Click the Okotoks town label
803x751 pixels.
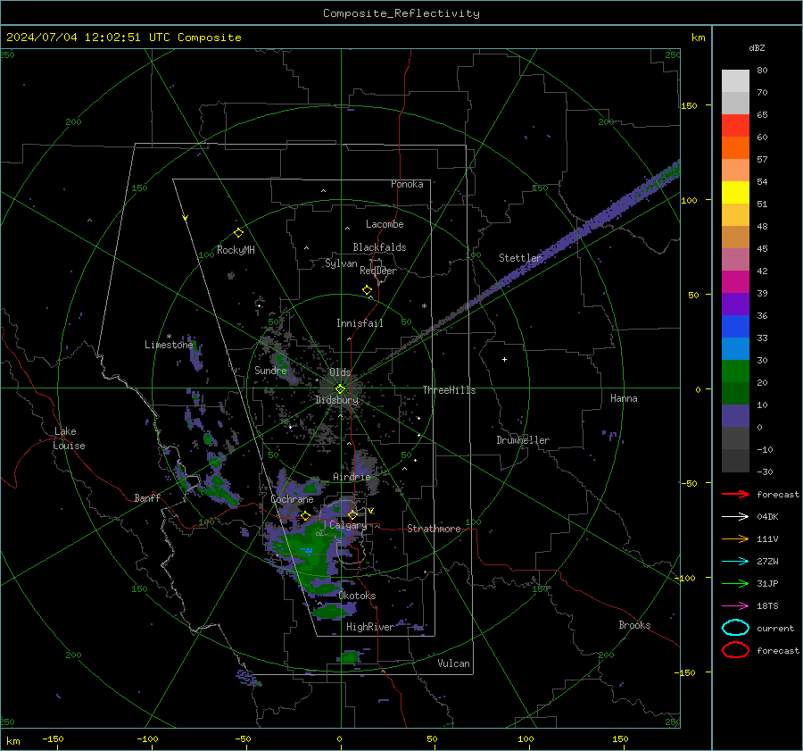click(x=357, y=596)
